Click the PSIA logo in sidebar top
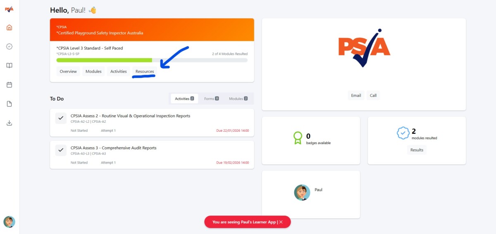 pyautogui.click(x=9, y=9)
